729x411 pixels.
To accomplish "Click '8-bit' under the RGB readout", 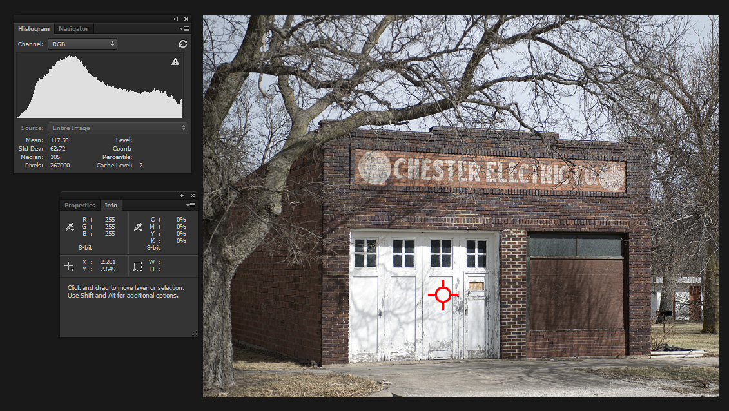I will pyautogui.click(x=85, y=248).
